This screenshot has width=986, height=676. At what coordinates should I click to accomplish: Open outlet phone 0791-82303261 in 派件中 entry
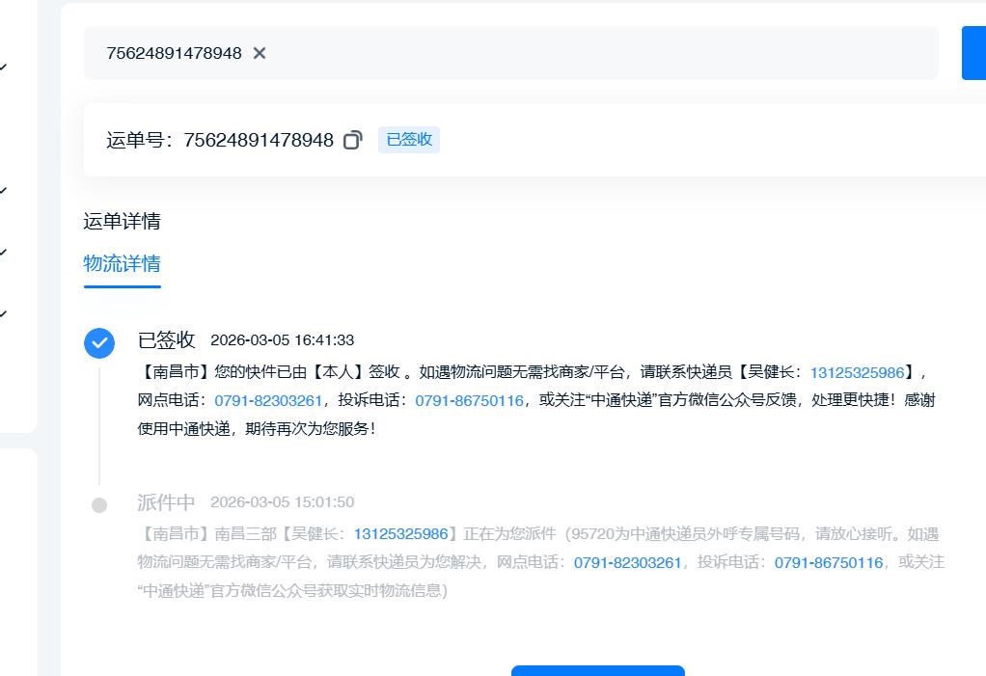tap(627, 562)
